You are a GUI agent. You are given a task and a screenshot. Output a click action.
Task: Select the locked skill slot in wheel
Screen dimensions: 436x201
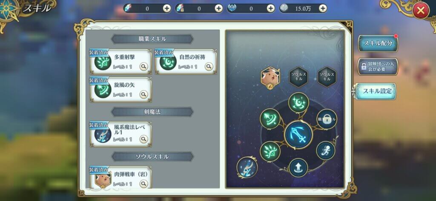(x=327, y=119)
